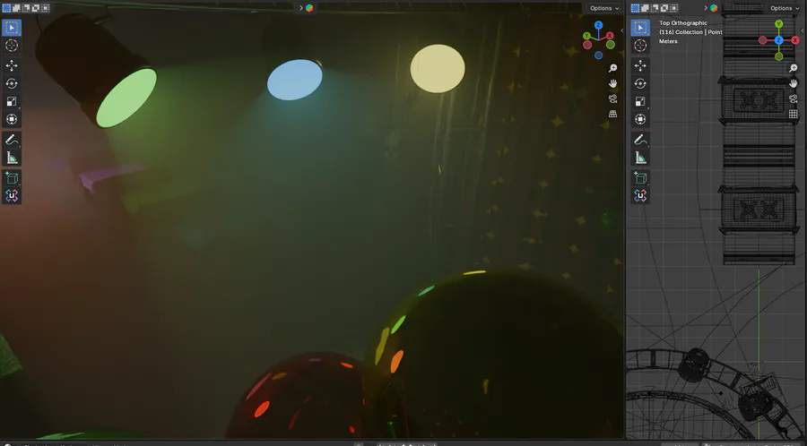Set selection mode to Subtract in left header
Screen dimensions: 807x446
(26, 8)
